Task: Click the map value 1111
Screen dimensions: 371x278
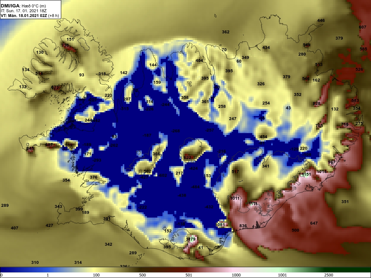Action: point(253,204)
